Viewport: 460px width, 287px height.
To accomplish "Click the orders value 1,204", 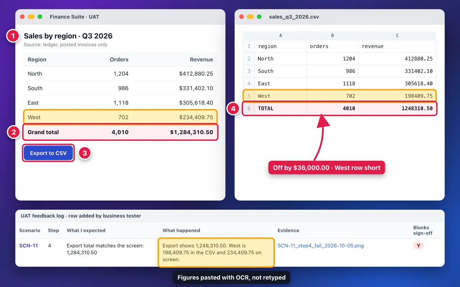I will pyautogui.click(x=121, y=74).
